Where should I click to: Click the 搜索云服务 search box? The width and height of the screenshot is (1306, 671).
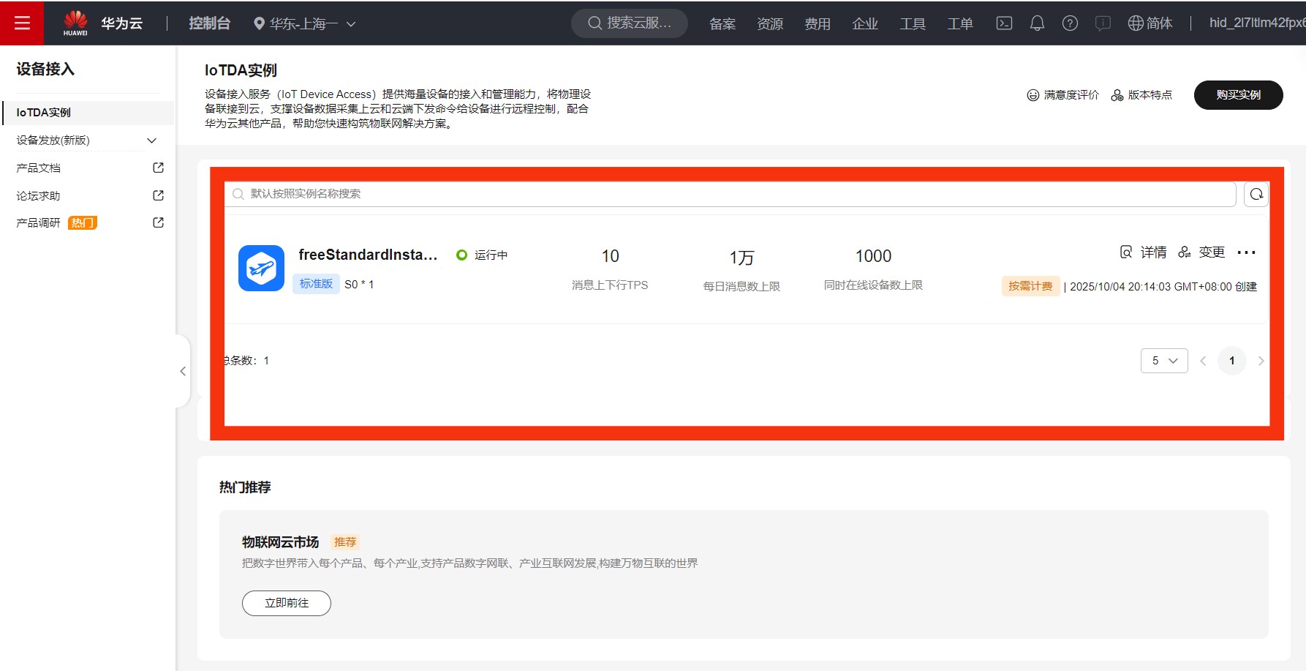point(630,23)
